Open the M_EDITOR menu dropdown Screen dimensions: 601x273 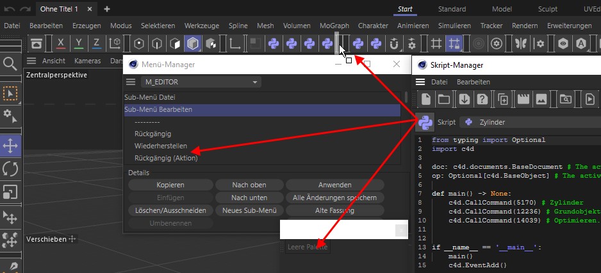click(201, 82)
